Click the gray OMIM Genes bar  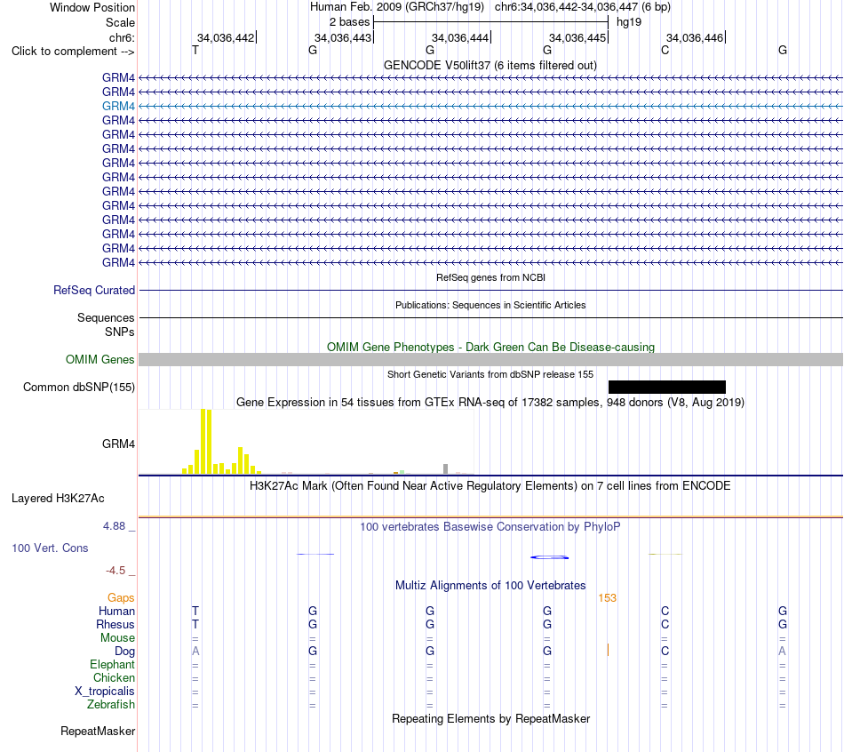click(x=490, y=359)
